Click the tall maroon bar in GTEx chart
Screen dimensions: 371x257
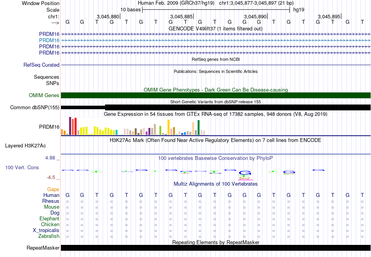[70, 126]
